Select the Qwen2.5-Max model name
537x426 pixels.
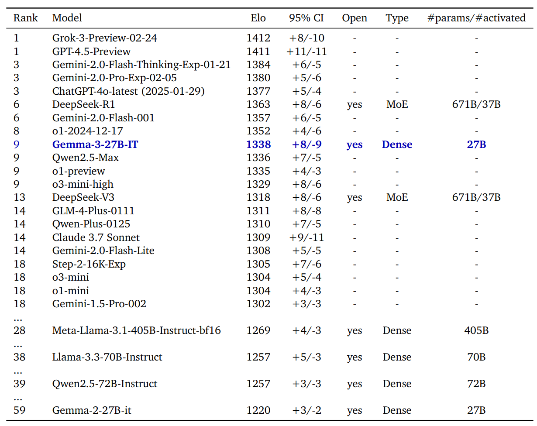86,158
